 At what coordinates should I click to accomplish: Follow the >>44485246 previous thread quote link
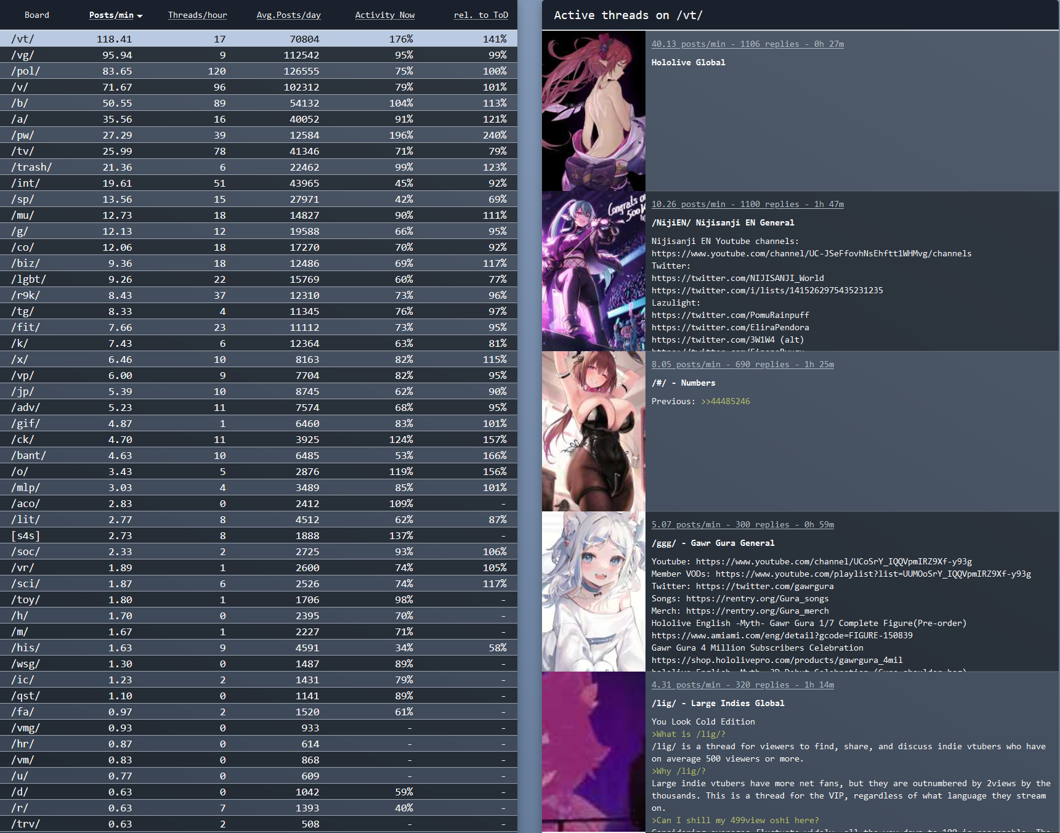[726, 401]
